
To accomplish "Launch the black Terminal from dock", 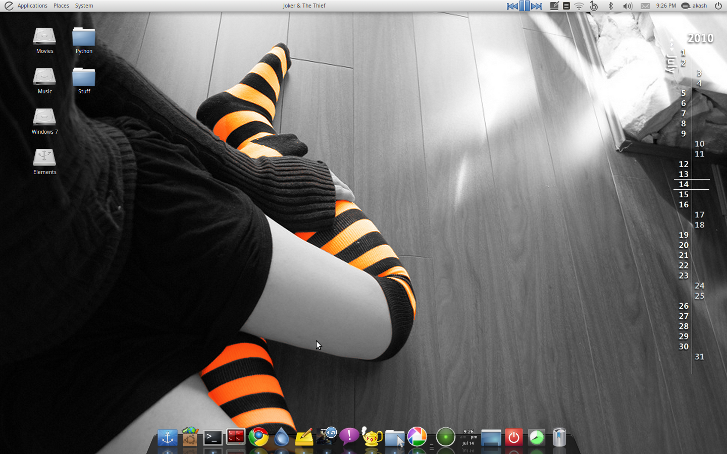I will (x=213, y=437).
